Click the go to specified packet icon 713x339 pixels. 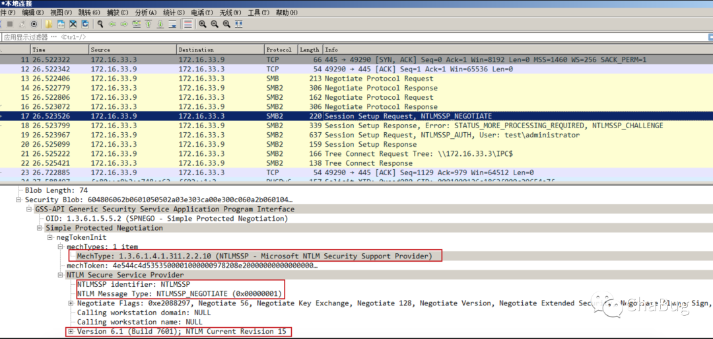tap(137, 24)
